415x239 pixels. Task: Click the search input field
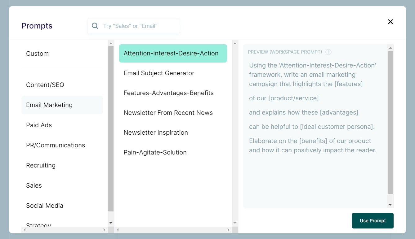tap(136, 26)
